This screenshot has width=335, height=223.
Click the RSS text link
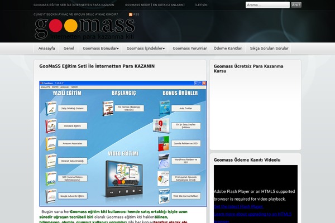[136, 14]
